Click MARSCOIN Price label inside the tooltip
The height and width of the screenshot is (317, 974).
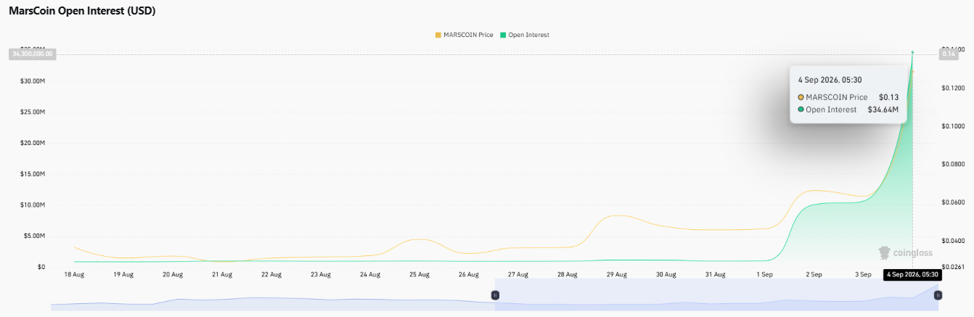[837, 97]
